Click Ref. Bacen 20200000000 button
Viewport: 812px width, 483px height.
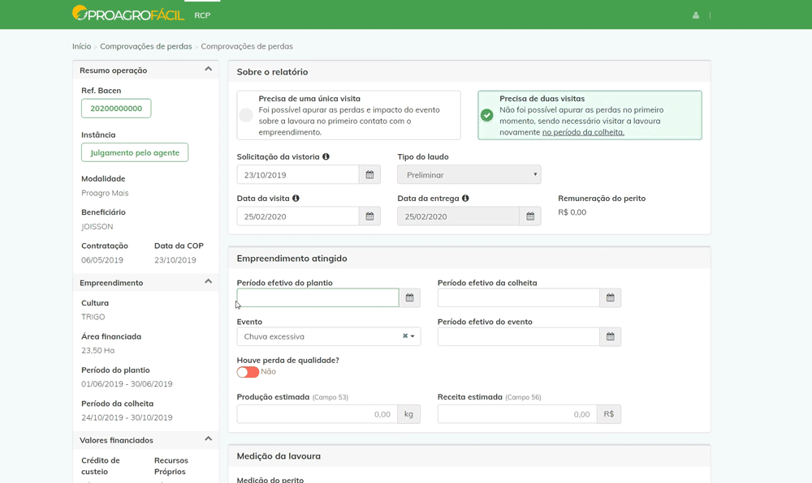tap(116, 109)
